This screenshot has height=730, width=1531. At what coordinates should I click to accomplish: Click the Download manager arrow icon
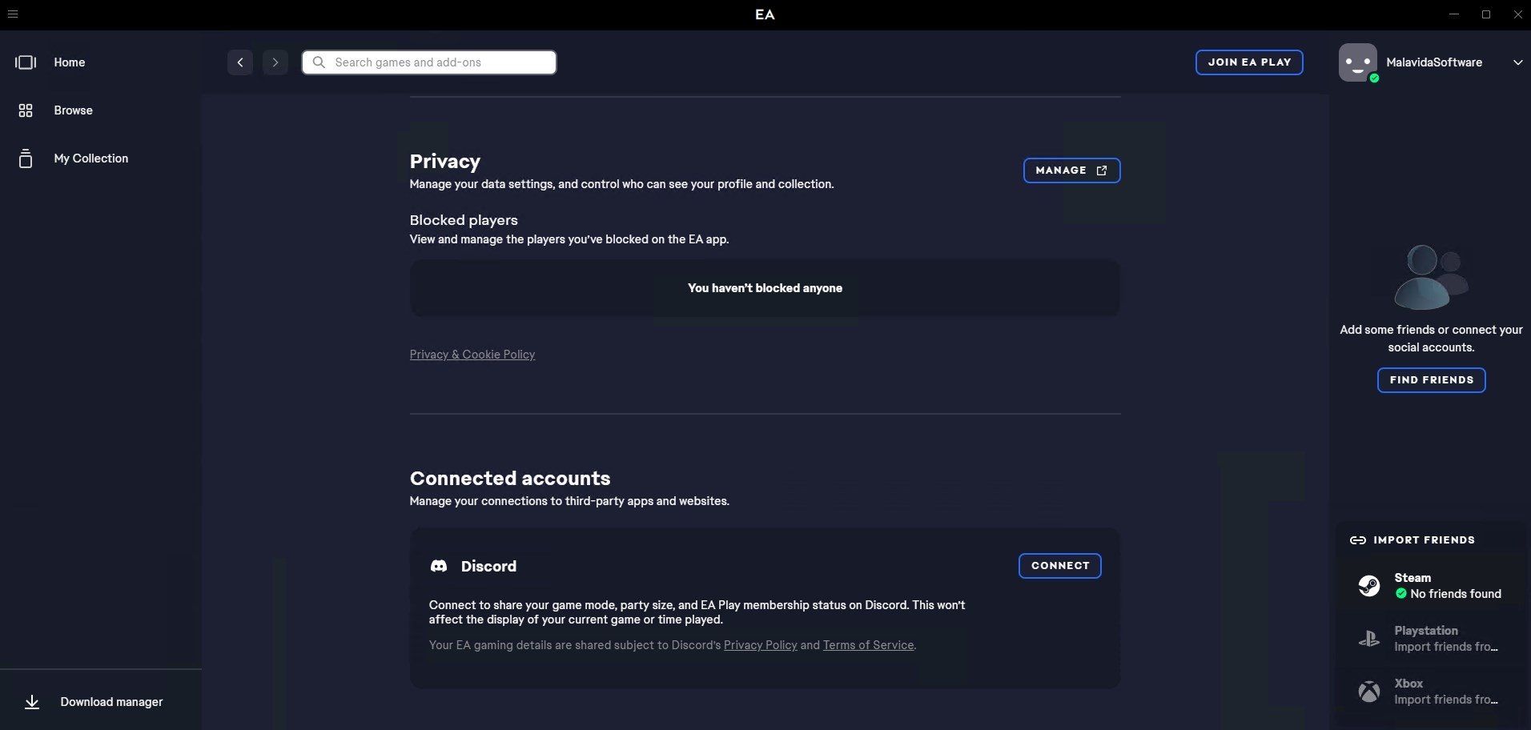[x=32, y=702]
